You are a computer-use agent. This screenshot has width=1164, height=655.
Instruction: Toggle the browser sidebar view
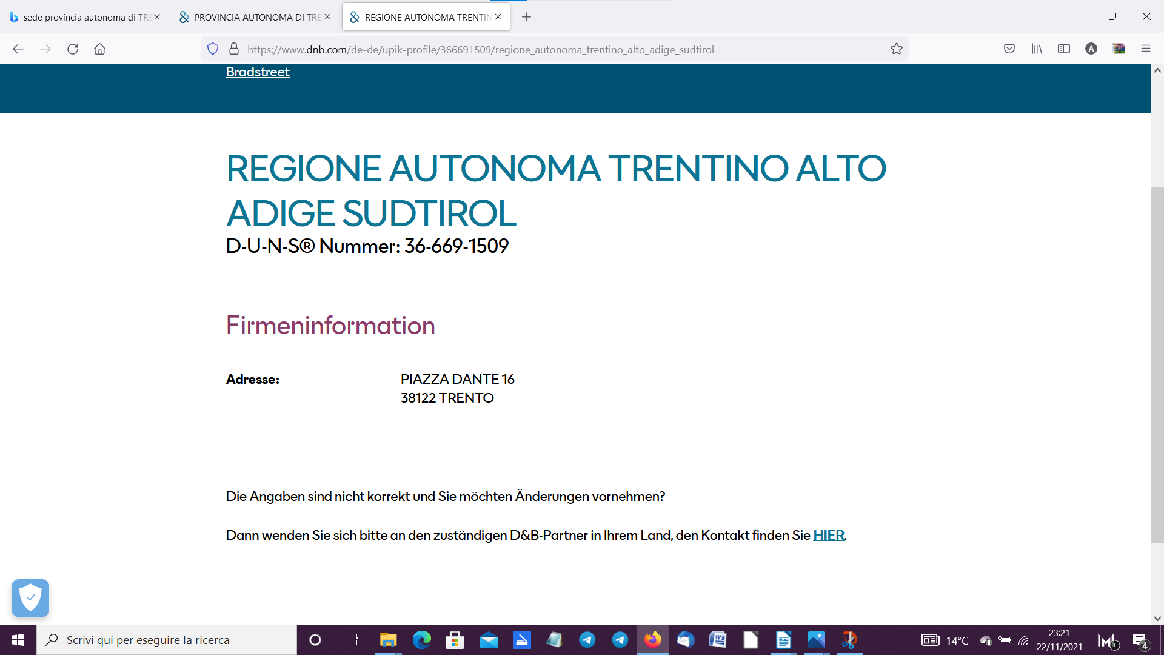1064,49
